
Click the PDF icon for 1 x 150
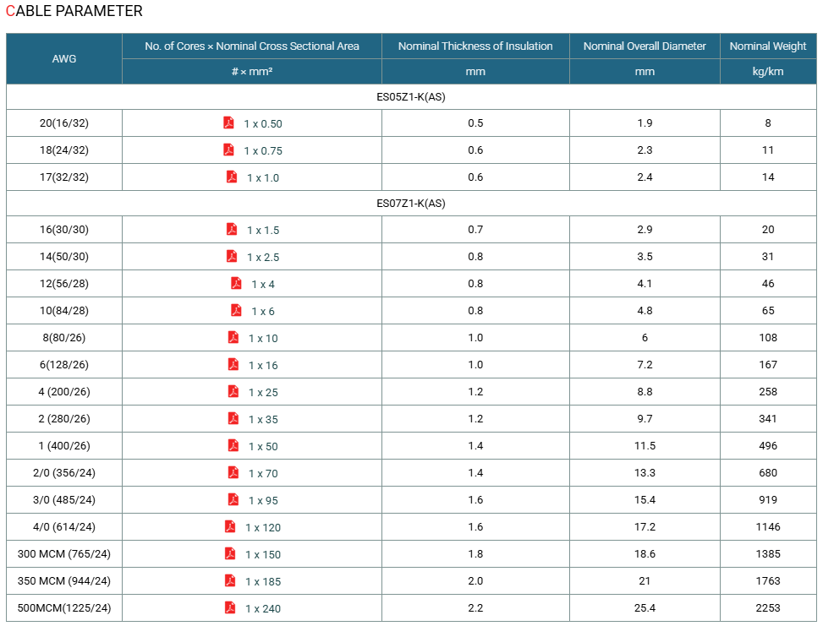[x=230, y=553]
